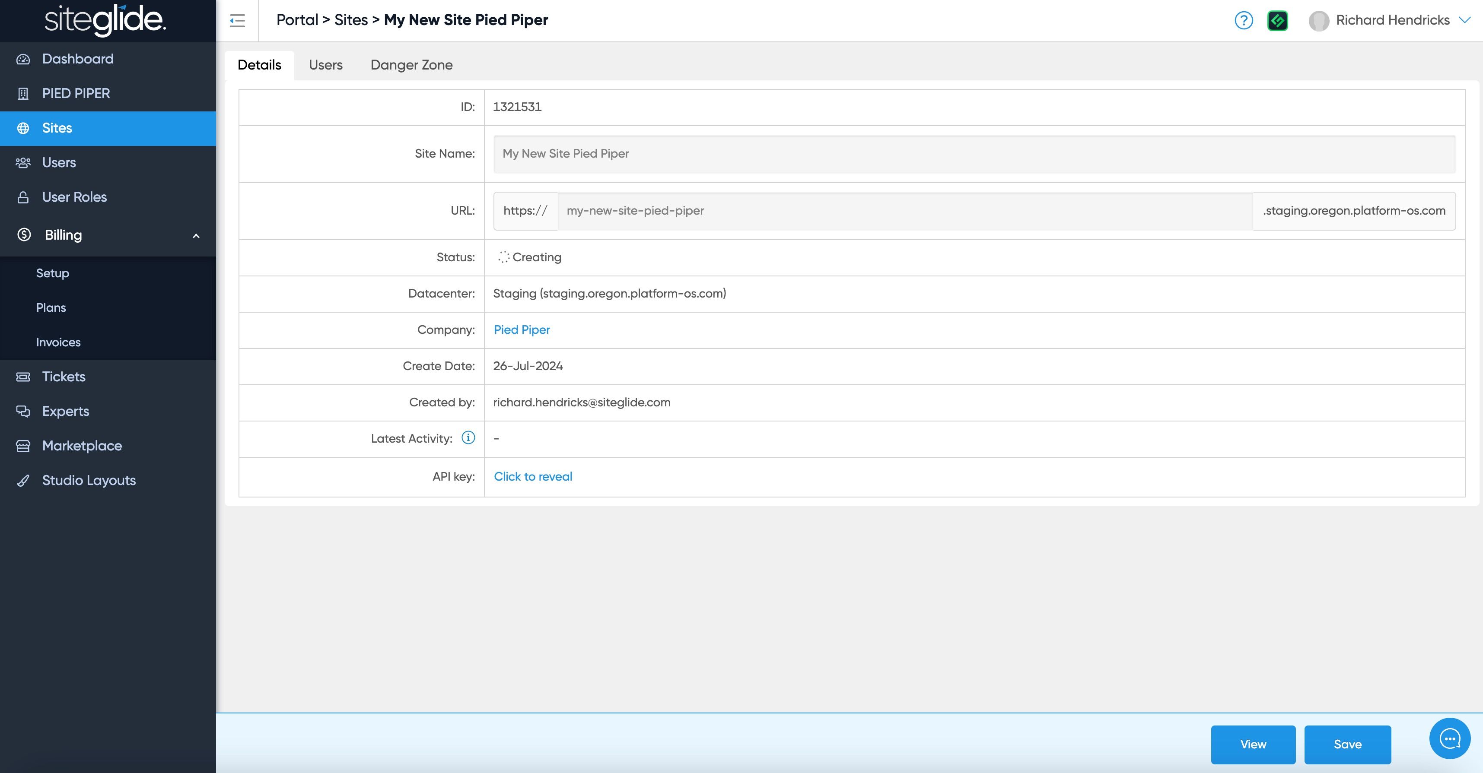Open the Danger Zone tab
Image resolution: width=1483 pixels, height=773 pixels.
pyautogui.click(x=412, y=65)
